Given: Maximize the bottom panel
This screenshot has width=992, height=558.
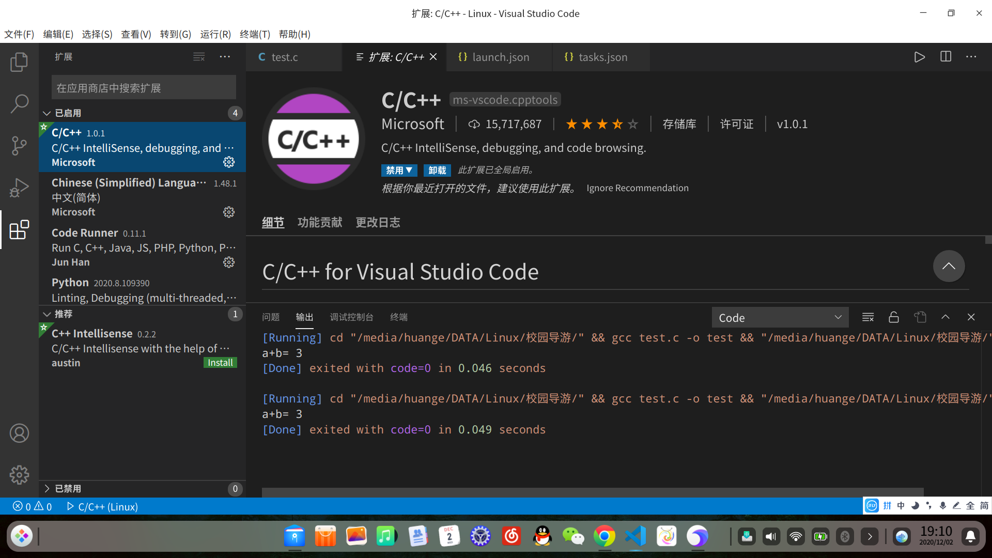Looking at the screenshot, I should tap(946, 317).
